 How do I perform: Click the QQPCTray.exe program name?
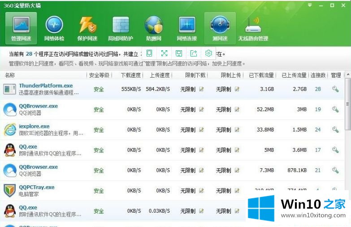[37, 188]
